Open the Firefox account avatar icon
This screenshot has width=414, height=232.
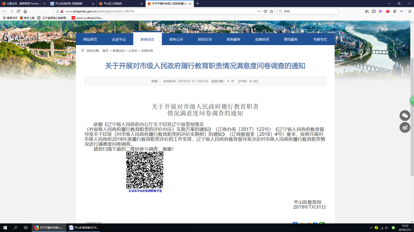click(x=395, y=12)
